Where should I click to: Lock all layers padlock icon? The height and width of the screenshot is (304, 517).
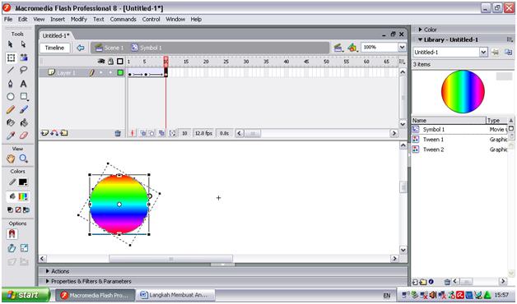pyautogui.click(x=111, y=62)
